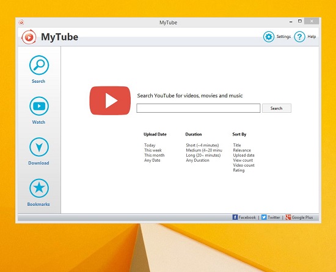Select the Bookmarks label in sidebar
Image resolution: width=336 pixels, height=272 pixels.
pos(38,204)
